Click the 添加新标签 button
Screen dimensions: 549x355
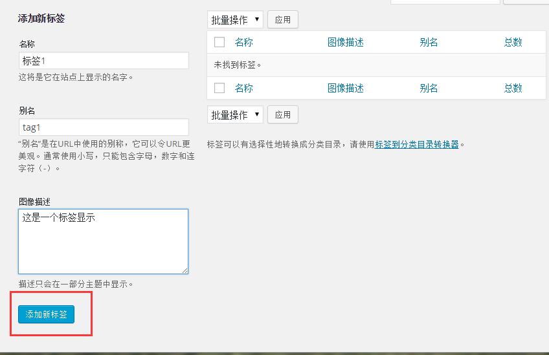click(47, 314)
